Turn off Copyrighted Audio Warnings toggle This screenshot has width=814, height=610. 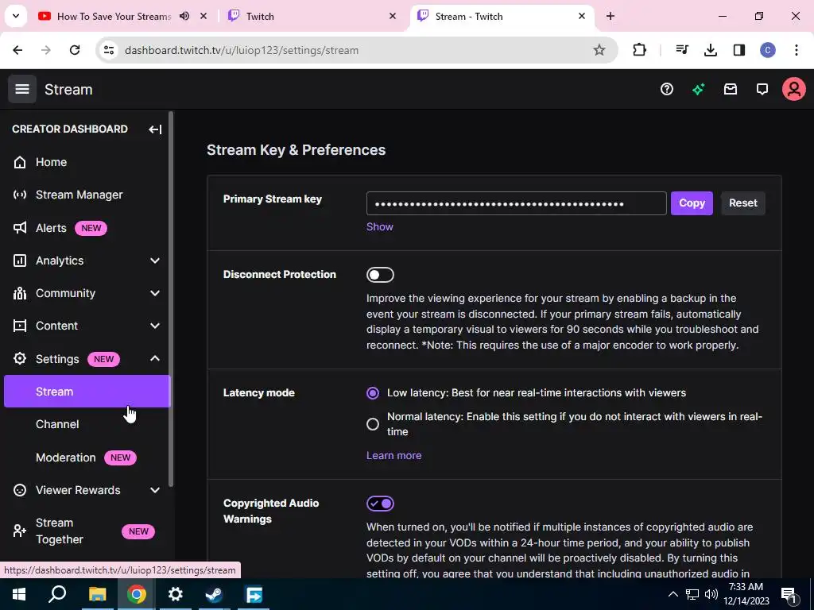pos(380,504)
